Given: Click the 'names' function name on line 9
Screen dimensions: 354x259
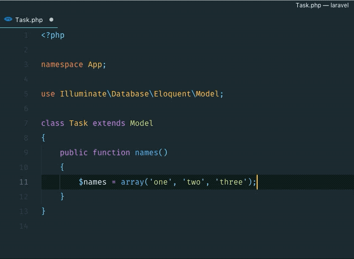Looking at the screenshot, I should coord(146,153).
